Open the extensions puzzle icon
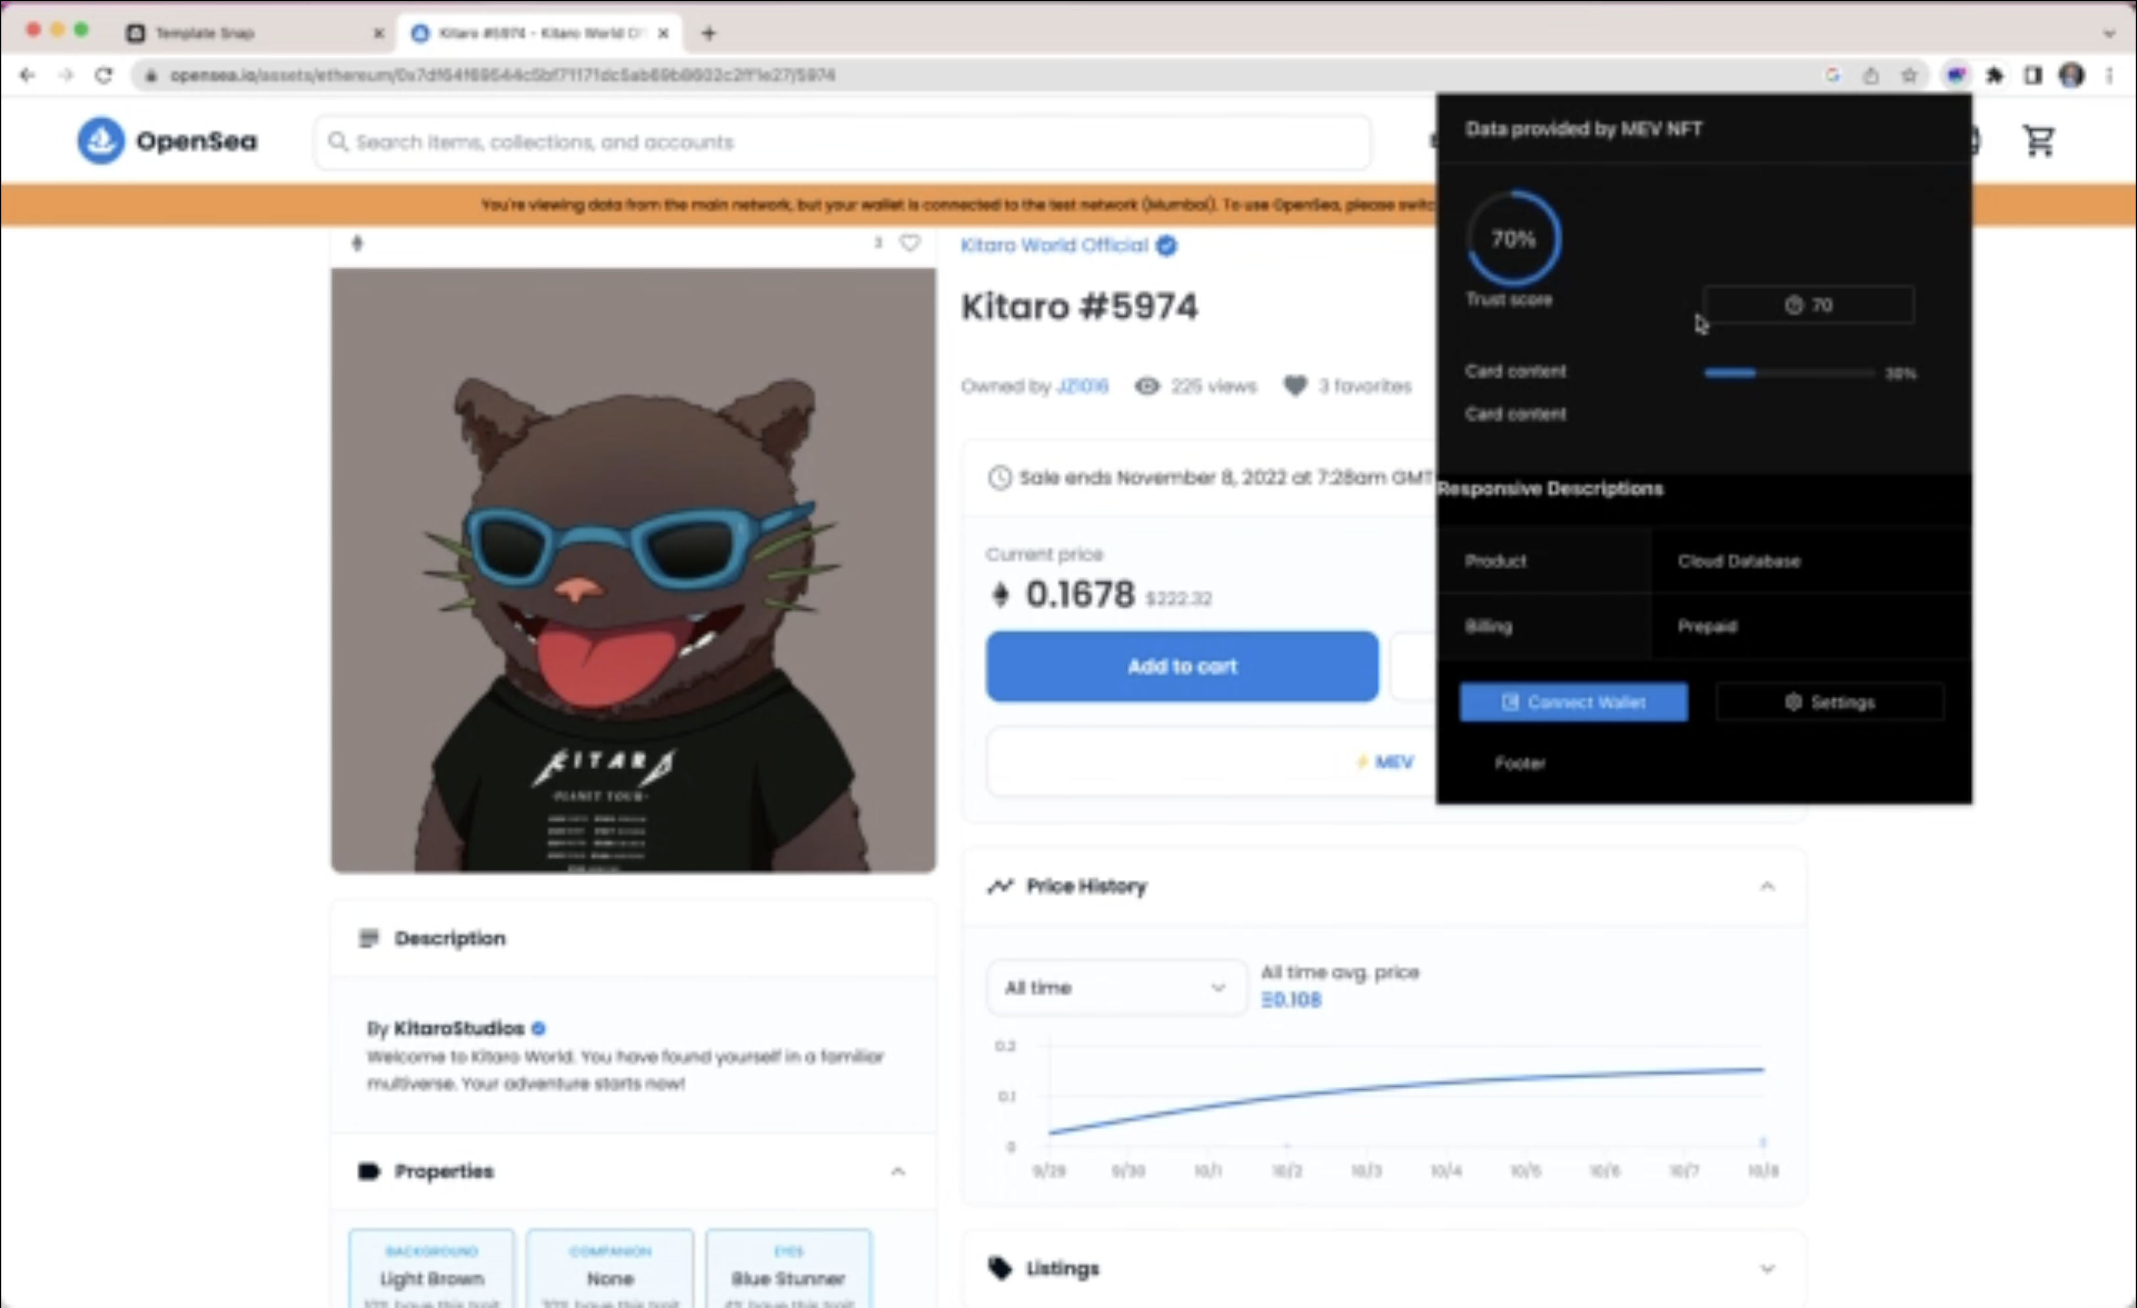 pos(1995,76)
